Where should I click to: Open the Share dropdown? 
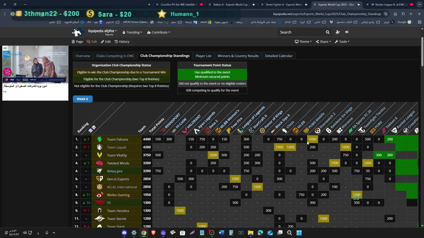coord(323,42)
